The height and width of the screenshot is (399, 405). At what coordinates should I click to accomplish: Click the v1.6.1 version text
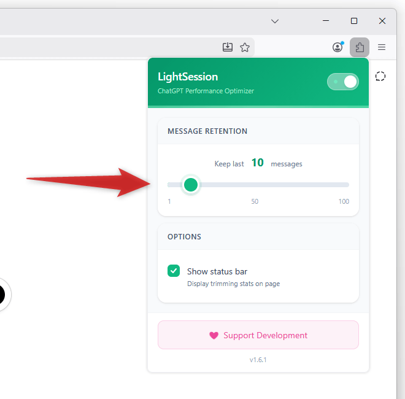click(258, 360)
